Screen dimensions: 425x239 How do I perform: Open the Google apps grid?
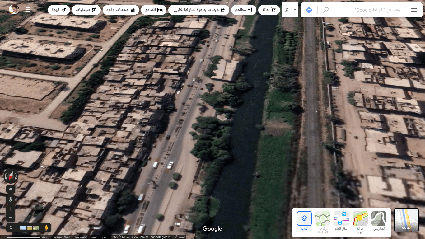(x=28, y=9)
